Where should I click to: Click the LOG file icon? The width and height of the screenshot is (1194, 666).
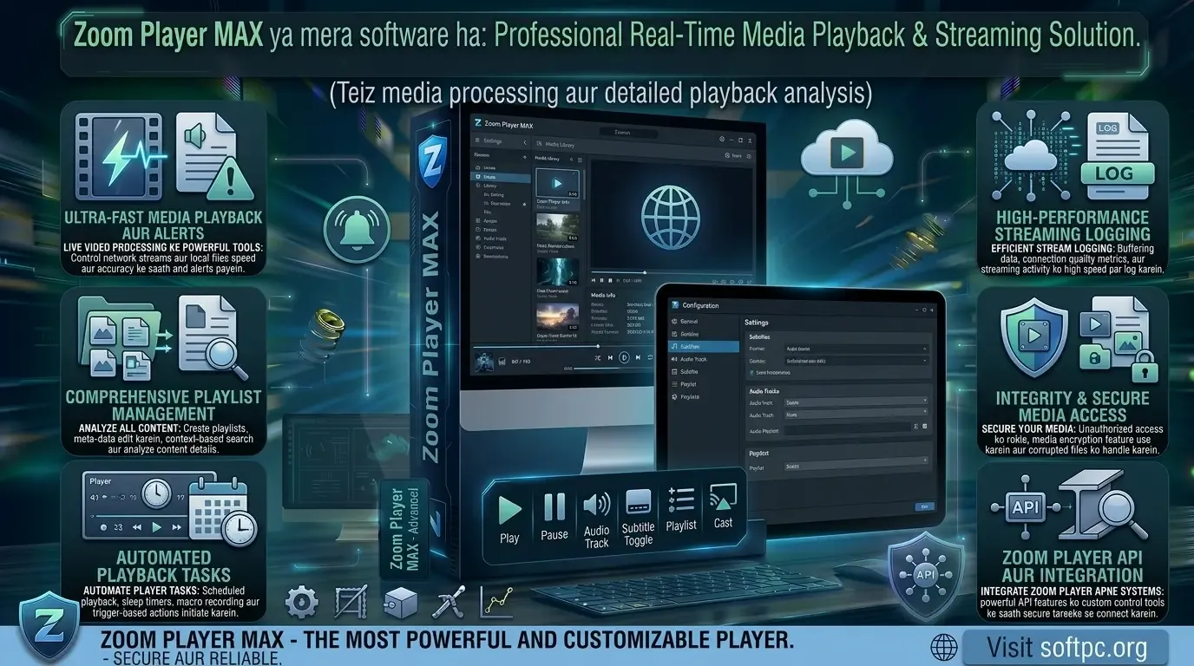pos(1118,156)
